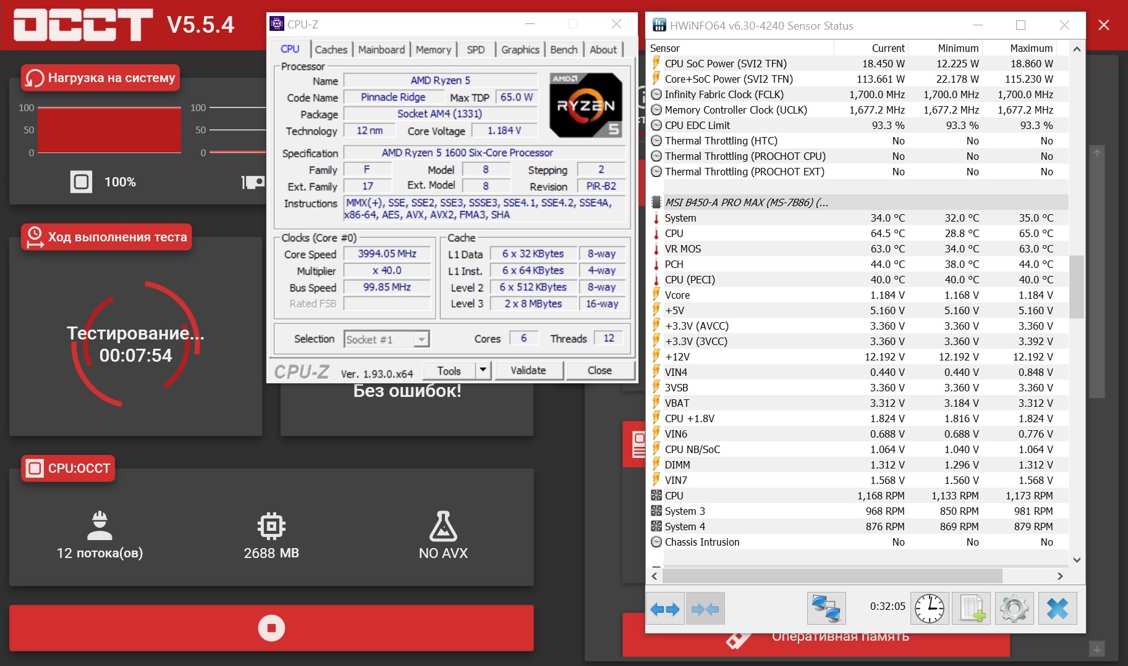Click the Core Speed value 3994.05 MHz
Image resolution: width=1128 pixels, height=666 pixels.
(x=387, y=254)
